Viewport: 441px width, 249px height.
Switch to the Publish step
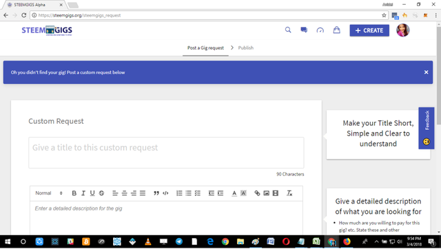click(246, 47)
